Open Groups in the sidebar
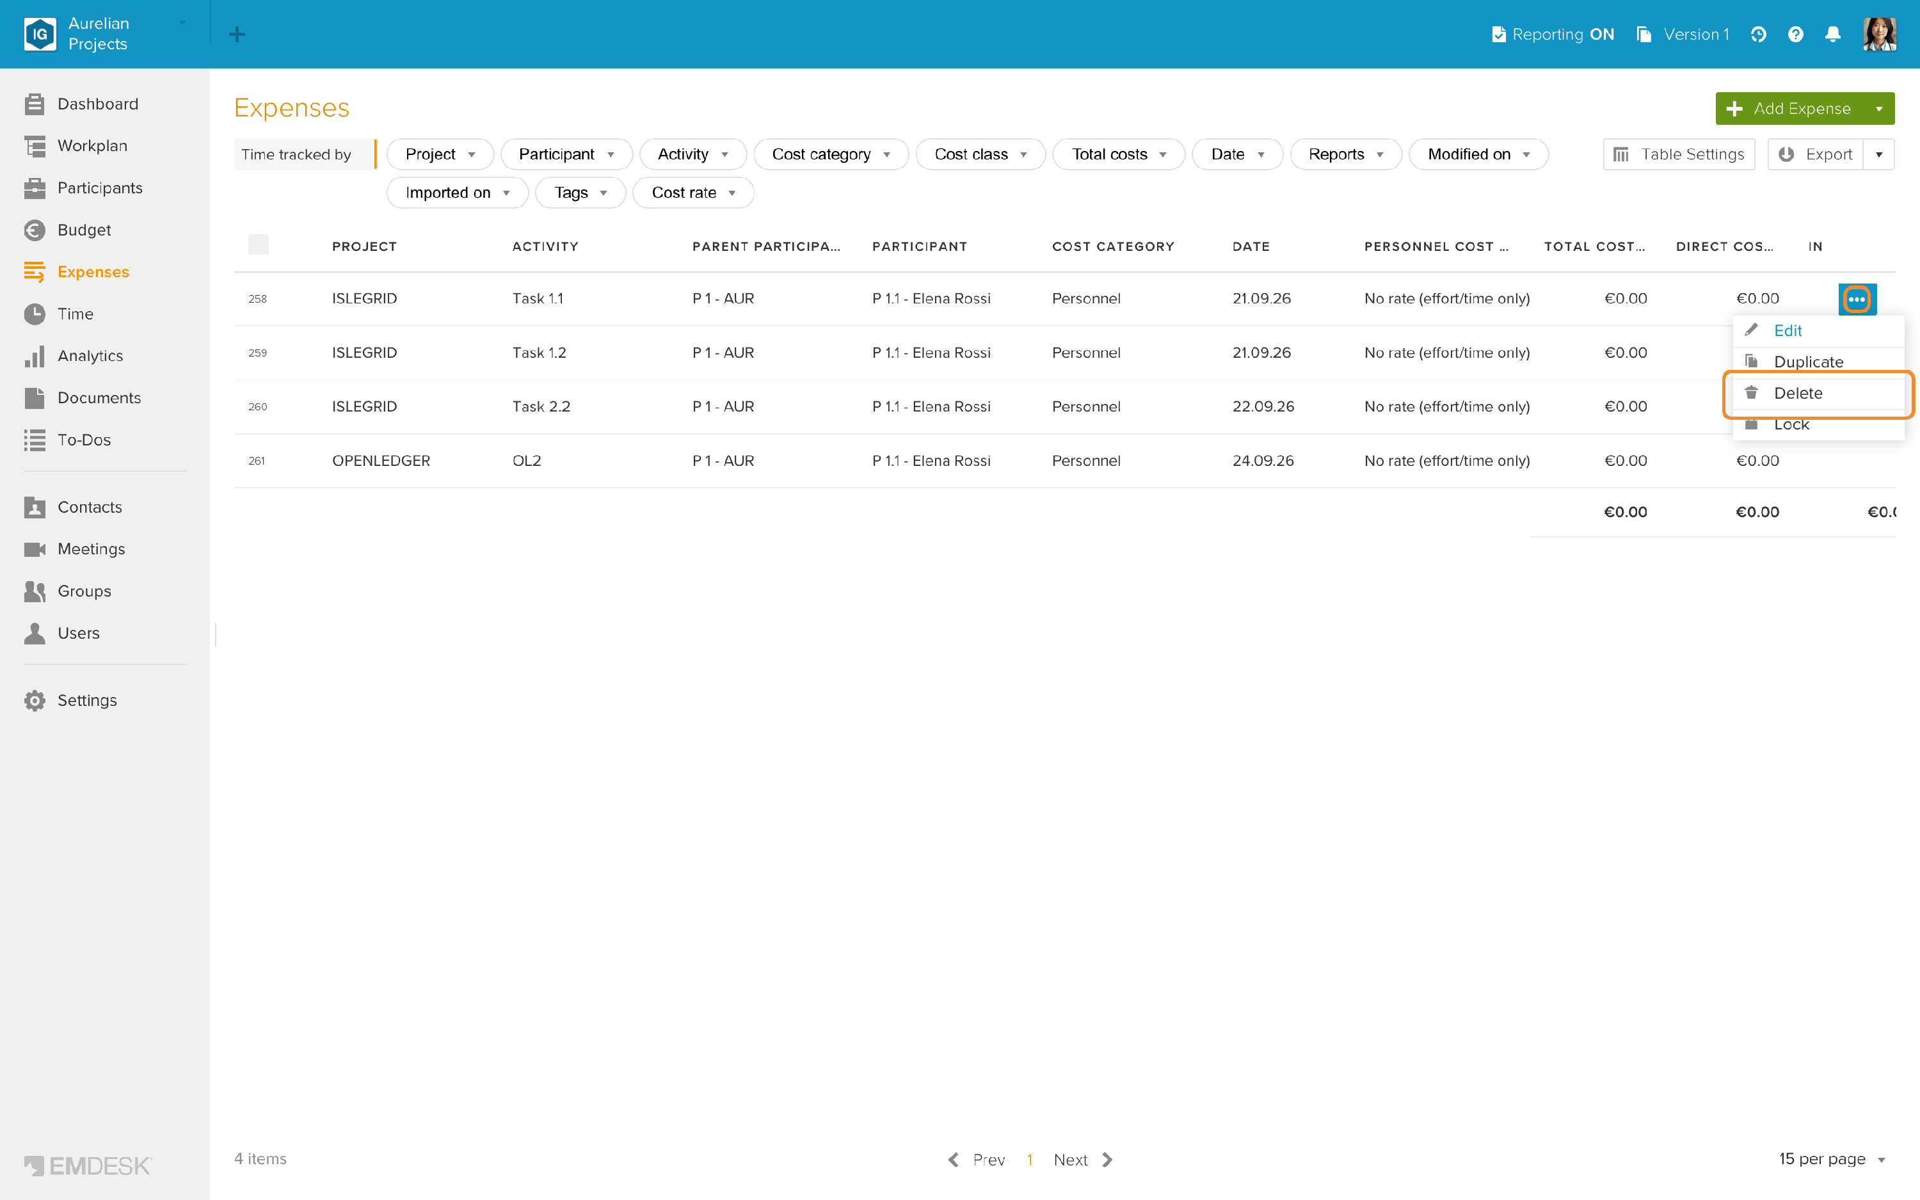 point(84,591)
